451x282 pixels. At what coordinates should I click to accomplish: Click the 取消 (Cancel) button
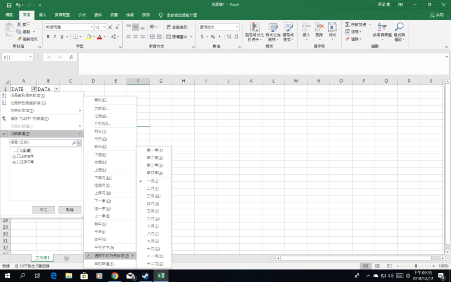(x=70, y=210)
